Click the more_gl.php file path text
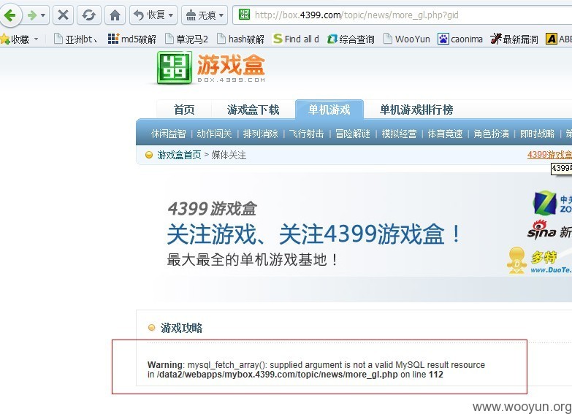Viewport: 572px width, 414px height. (278, 375)
